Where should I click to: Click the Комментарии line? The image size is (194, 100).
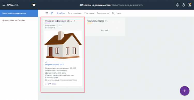52,78
